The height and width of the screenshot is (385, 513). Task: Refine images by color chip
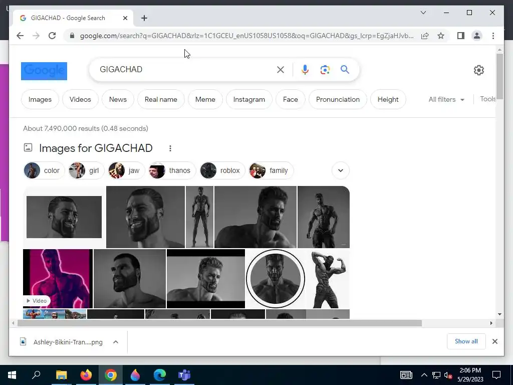44,170
